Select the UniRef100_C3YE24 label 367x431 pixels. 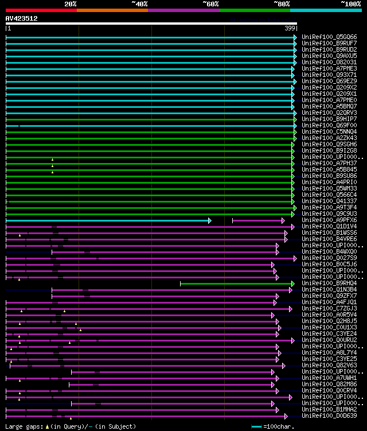(329, 333)
